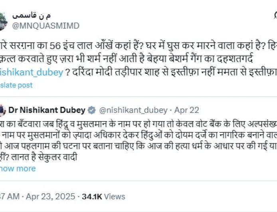Open Dr Nishikant Dubey's small profile picture
Image resolution: width=277 pixels, height=212 pixels.
pos(2,110)
